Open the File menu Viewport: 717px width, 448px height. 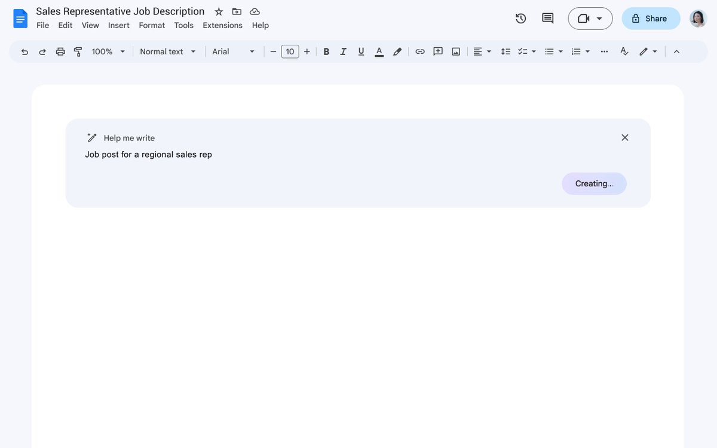coord(43,25)
